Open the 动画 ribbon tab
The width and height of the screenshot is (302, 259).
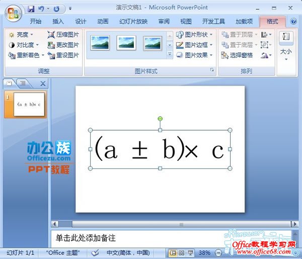click(103, 21)
